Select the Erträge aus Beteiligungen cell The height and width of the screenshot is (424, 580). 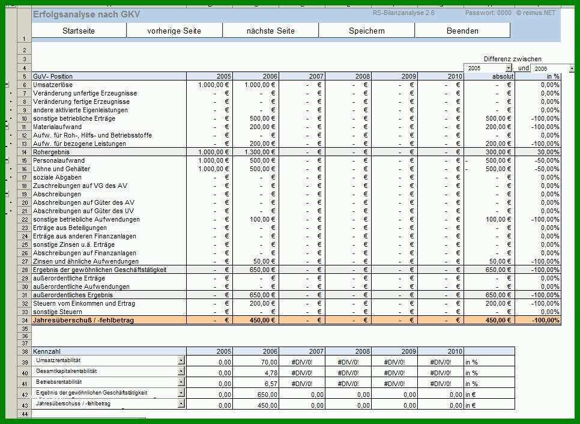[109, 228]
